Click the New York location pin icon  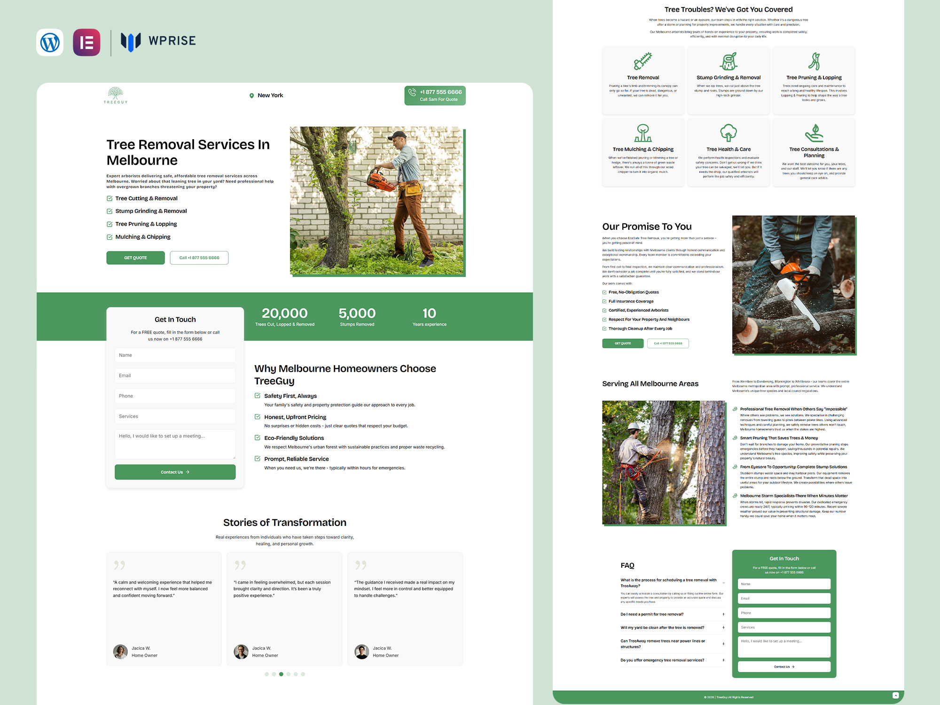252,95
